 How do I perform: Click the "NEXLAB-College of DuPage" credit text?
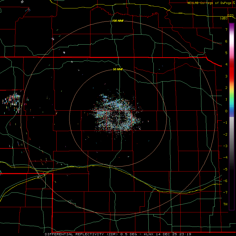[209, 3]
